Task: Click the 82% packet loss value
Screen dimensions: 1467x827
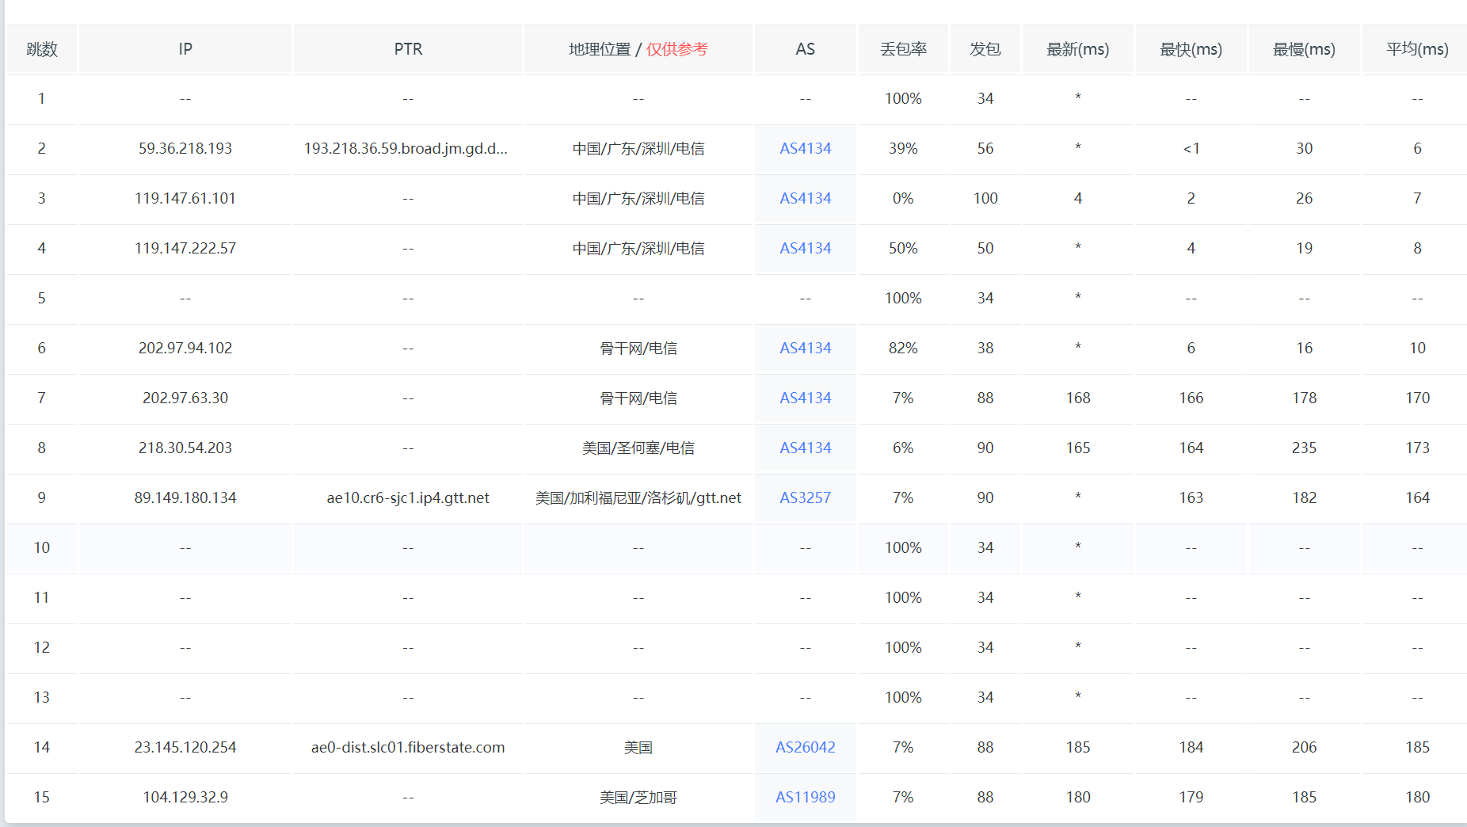Action: (903, 348)
